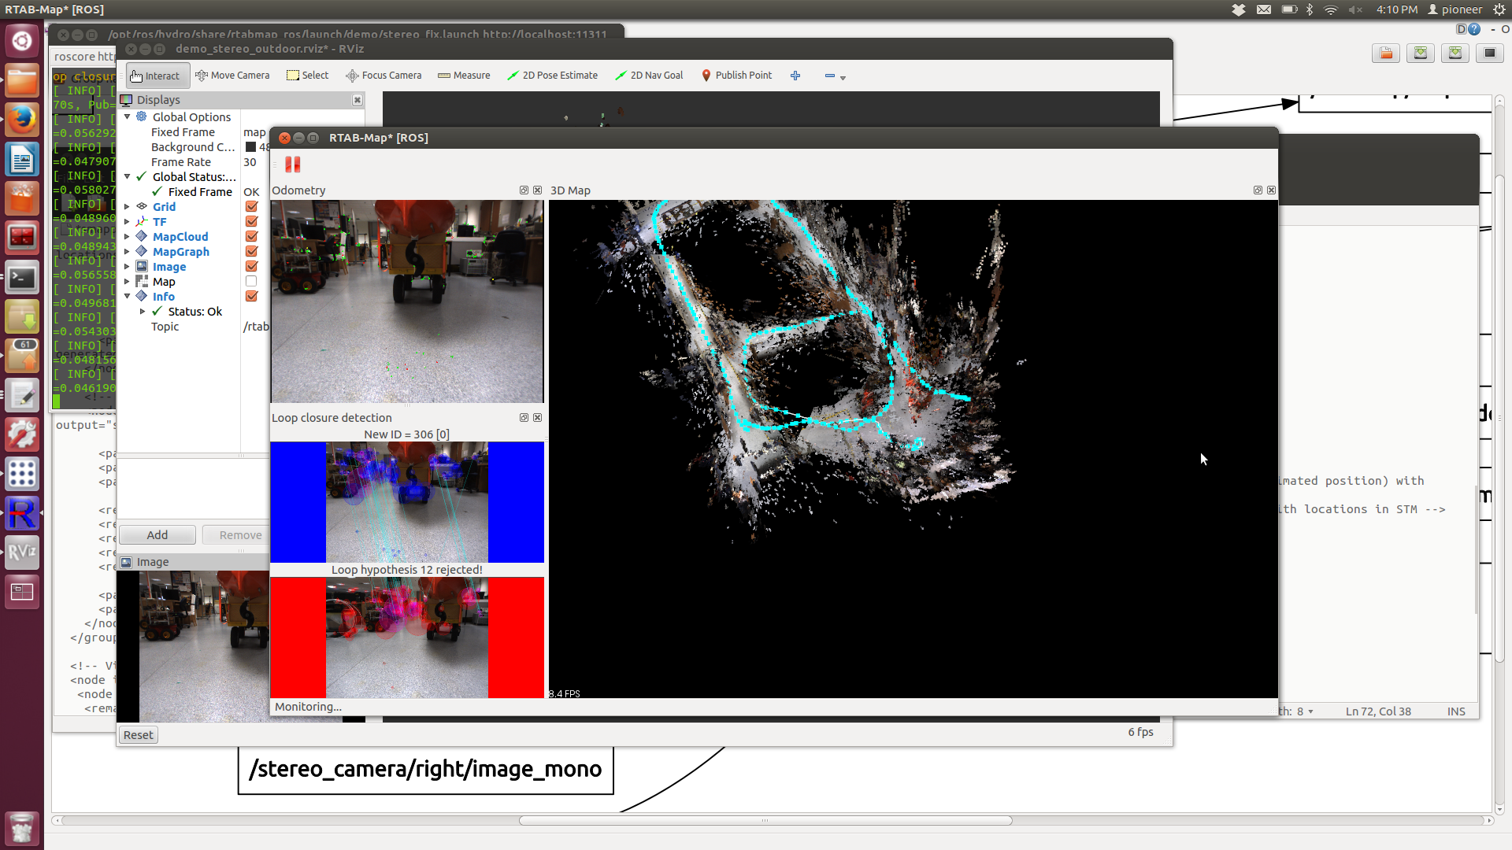Viewport: 1512px width, 850px height.
Task: Toggle the MapCloud display checkbox
Action: (x=252, y=237)
